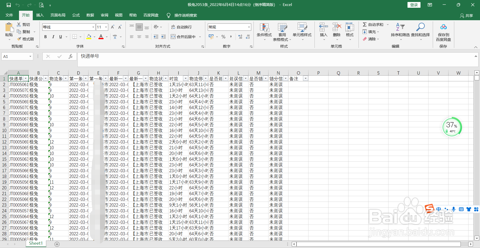Open Format as Table (套用表格格式)
The image size is (480, 248).
click(282, 32)
